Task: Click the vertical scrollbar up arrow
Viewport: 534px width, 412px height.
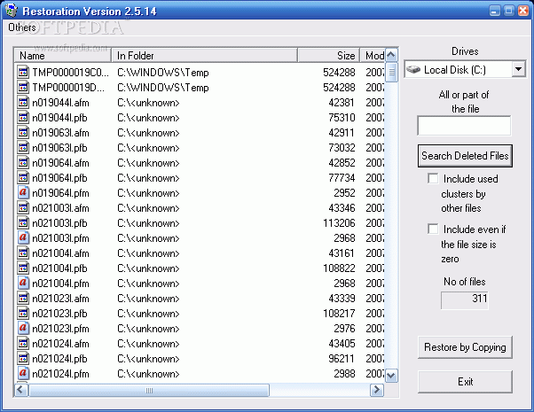Action: click(x=391, y=55)
